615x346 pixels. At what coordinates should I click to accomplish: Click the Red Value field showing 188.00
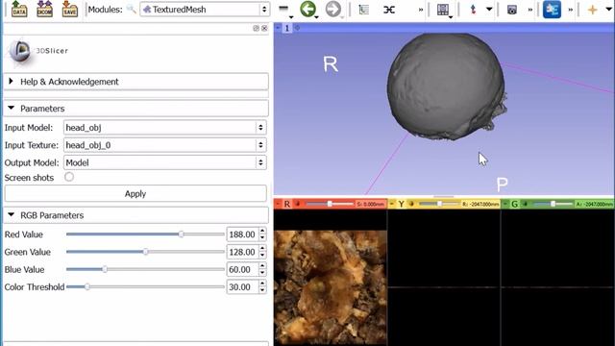click(x=242, y=235)
